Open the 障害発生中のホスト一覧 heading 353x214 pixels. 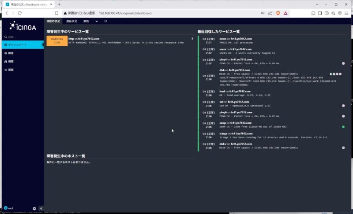pyautogui.click(x=66, y=156)
